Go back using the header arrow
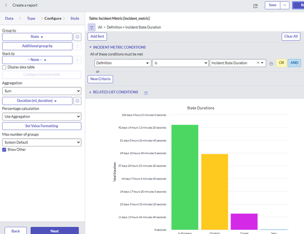Viewport: 304px width, 234px height. point(6,5)
